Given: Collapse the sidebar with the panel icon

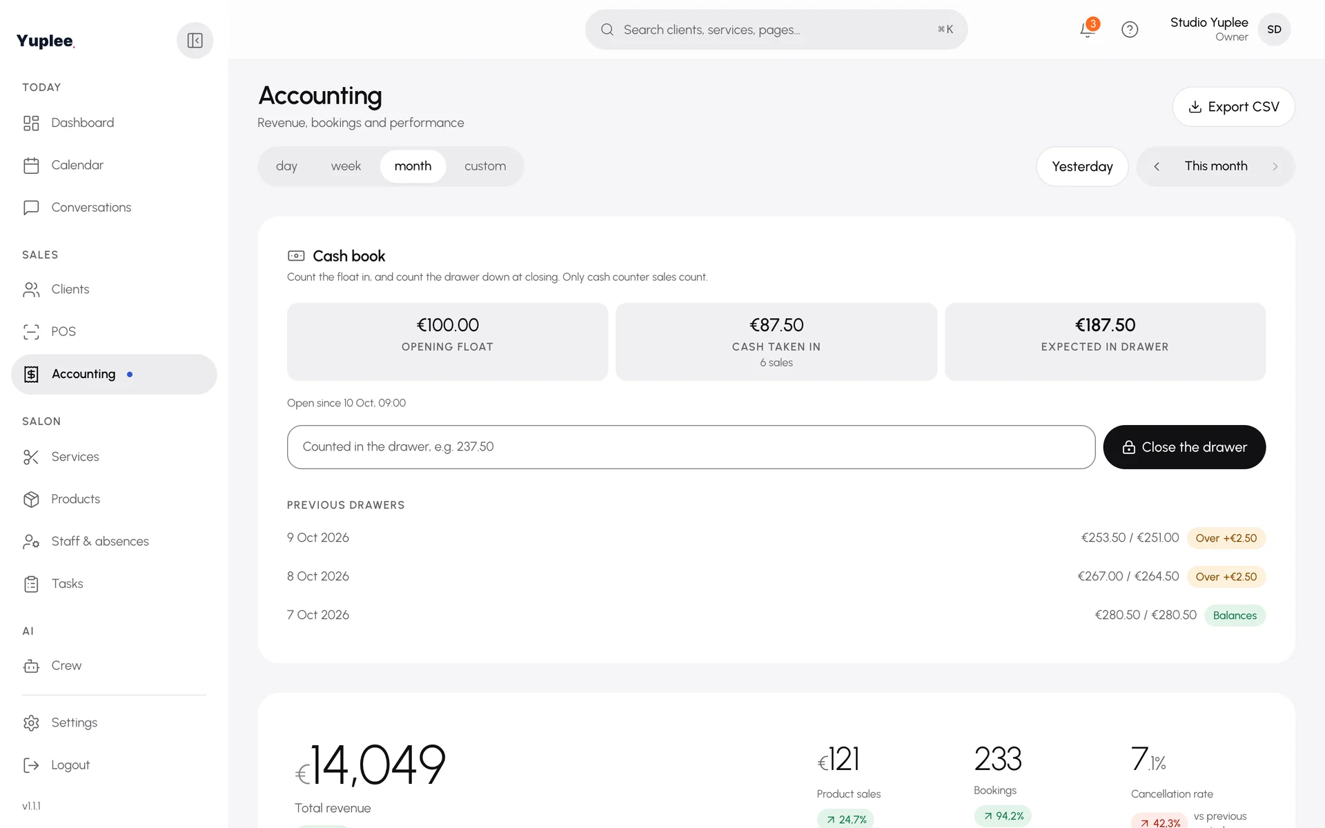Looking at the screenshot, I should pos(195,41).
